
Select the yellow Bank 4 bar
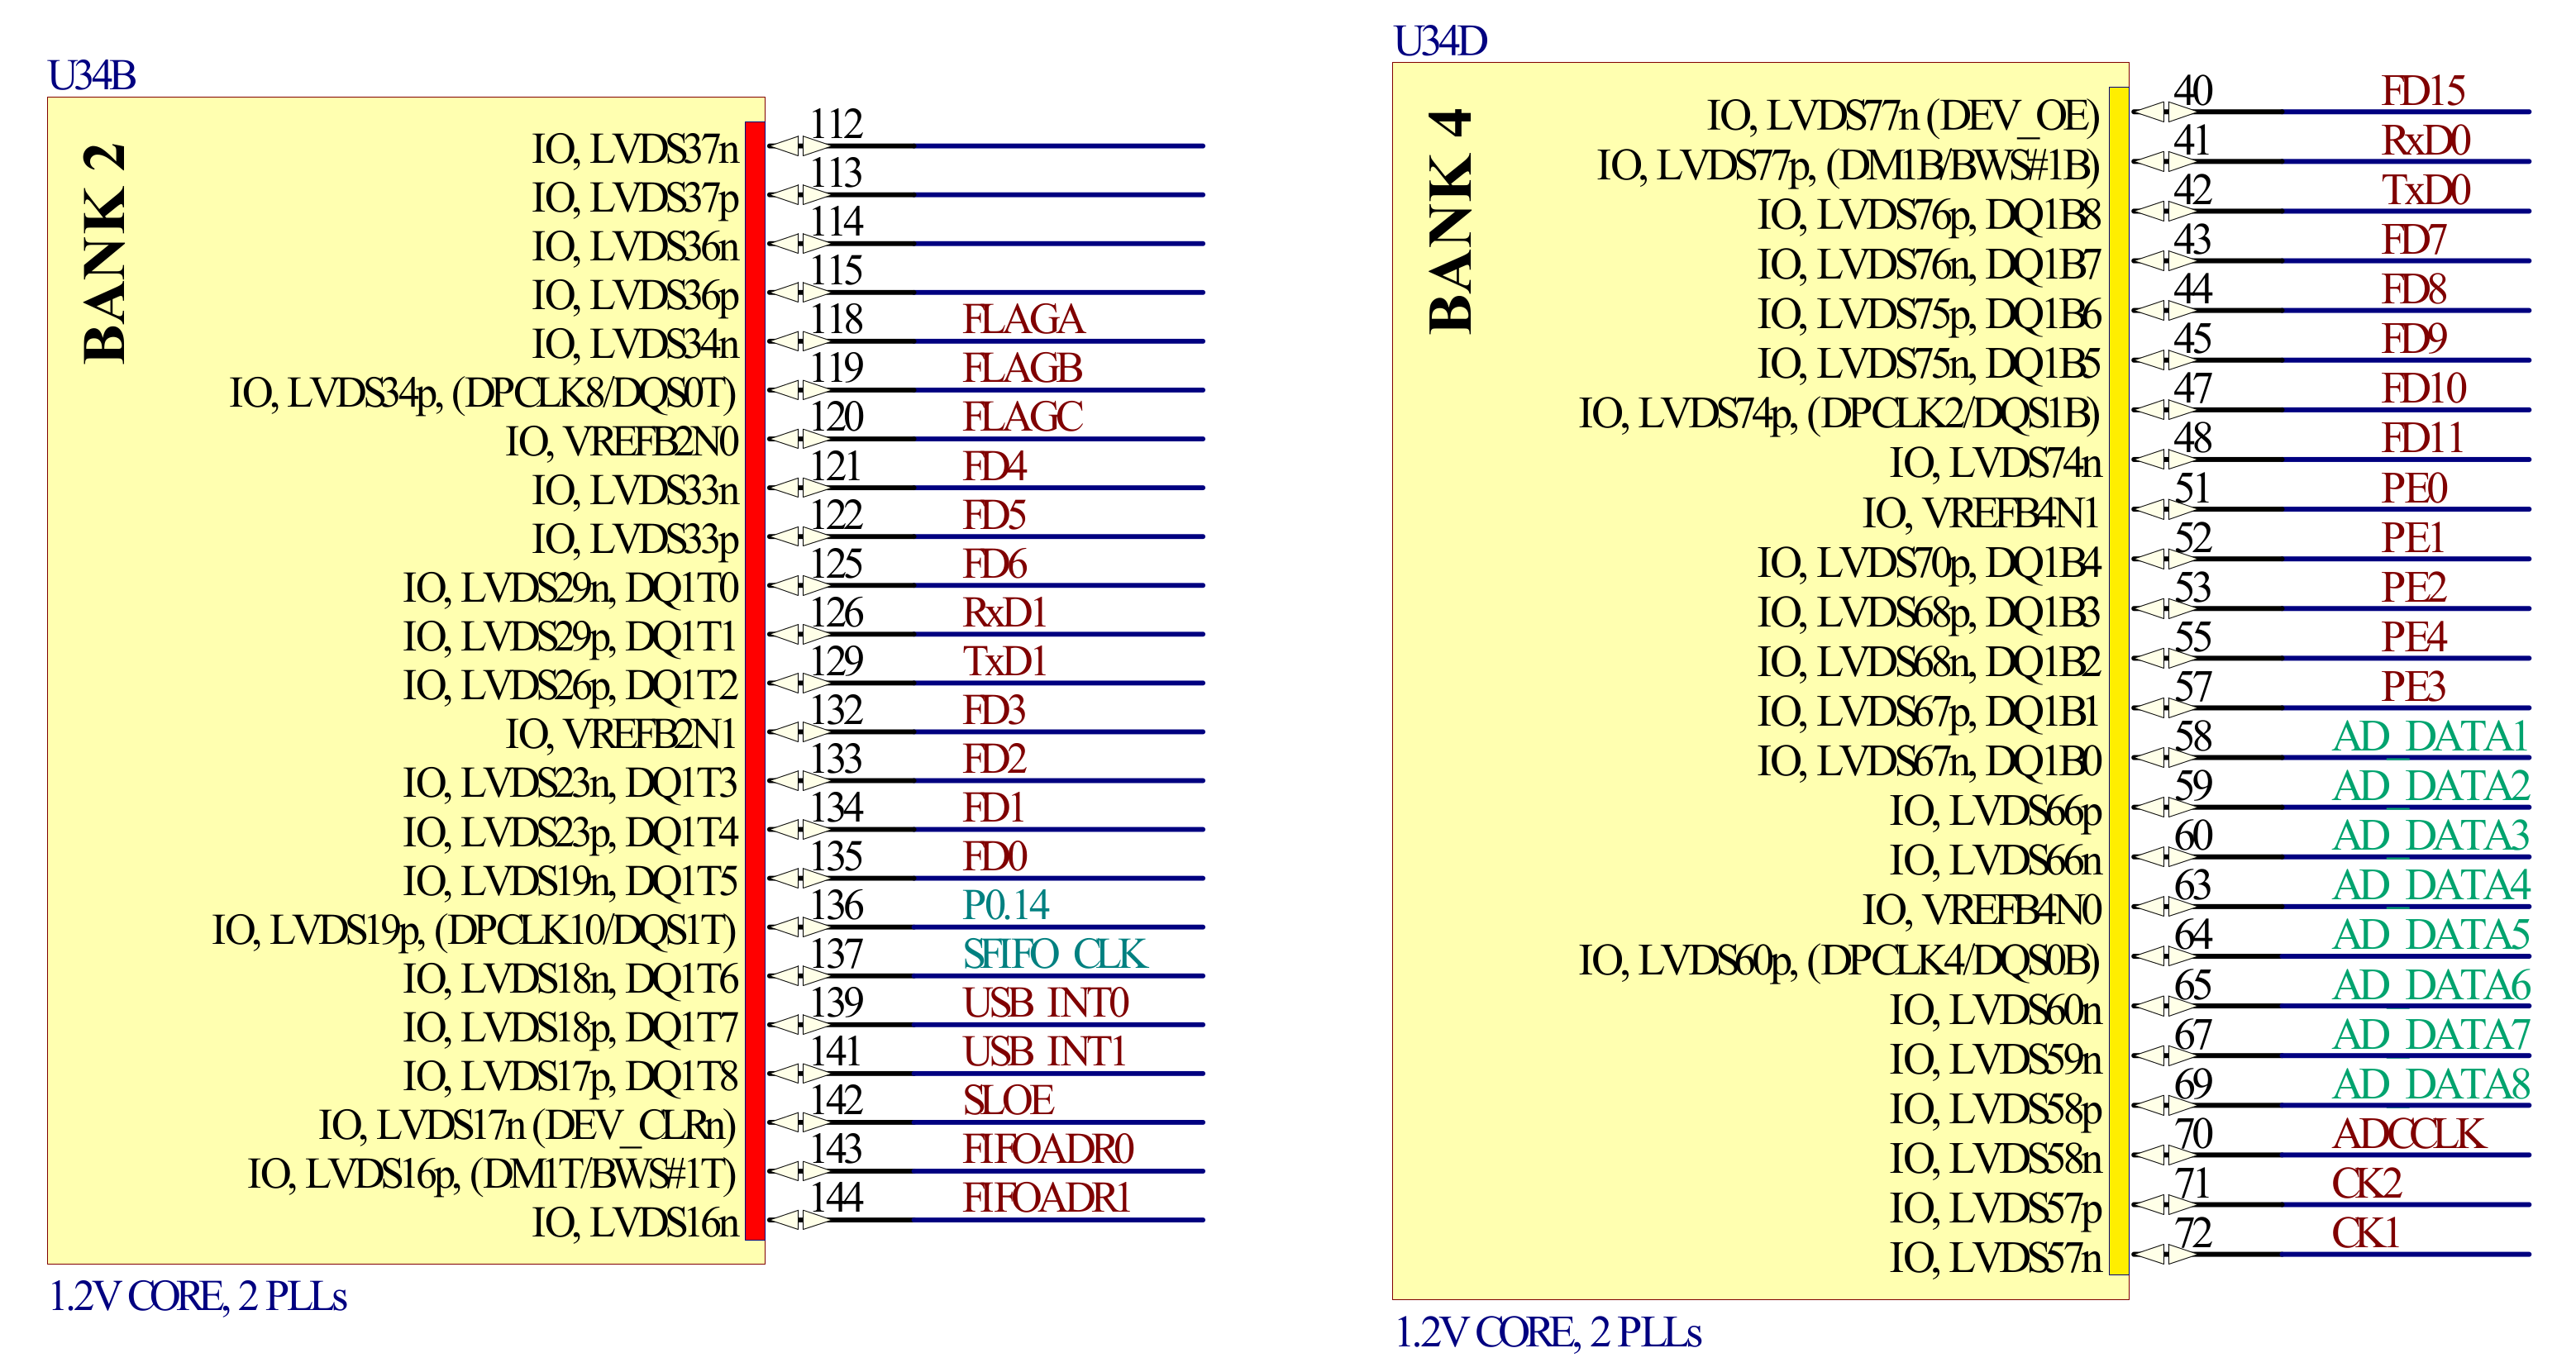click(x=2118, y=680)
